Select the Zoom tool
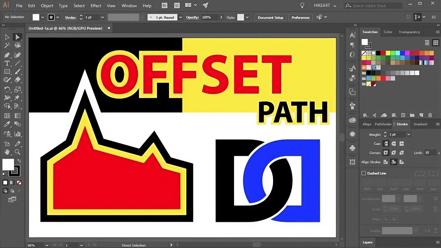Viewport: 441px width, 248px height. point(17,152)
